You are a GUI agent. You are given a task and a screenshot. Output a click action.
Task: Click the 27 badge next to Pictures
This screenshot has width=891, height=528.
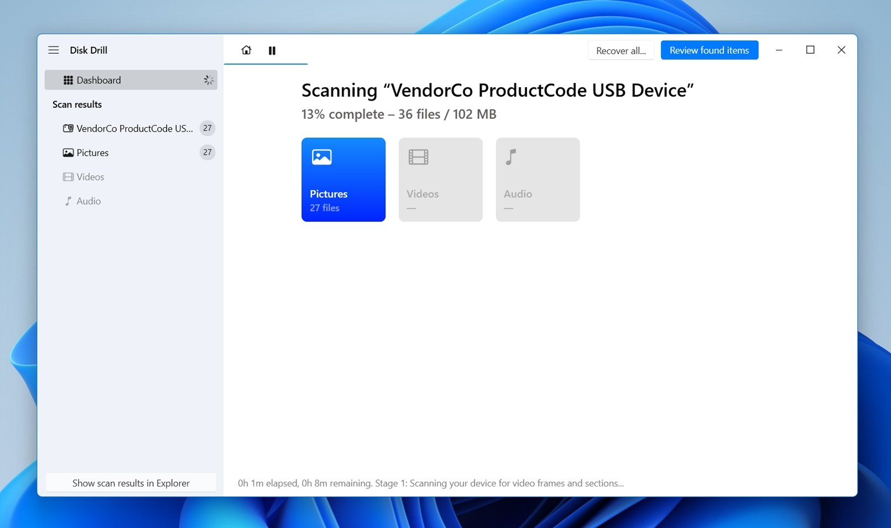pyautogui.click(x=207, y=153)
